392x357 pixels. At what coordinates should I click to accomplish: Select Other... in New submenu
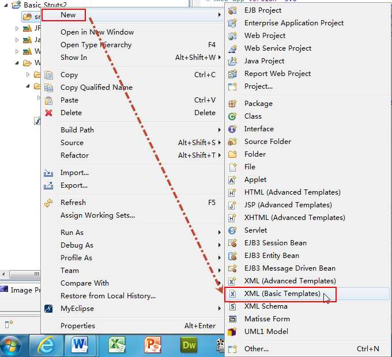coord(257,349)
